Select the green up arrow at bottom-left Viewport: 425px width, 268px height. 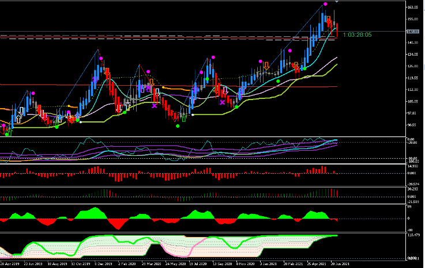[8, 132]
